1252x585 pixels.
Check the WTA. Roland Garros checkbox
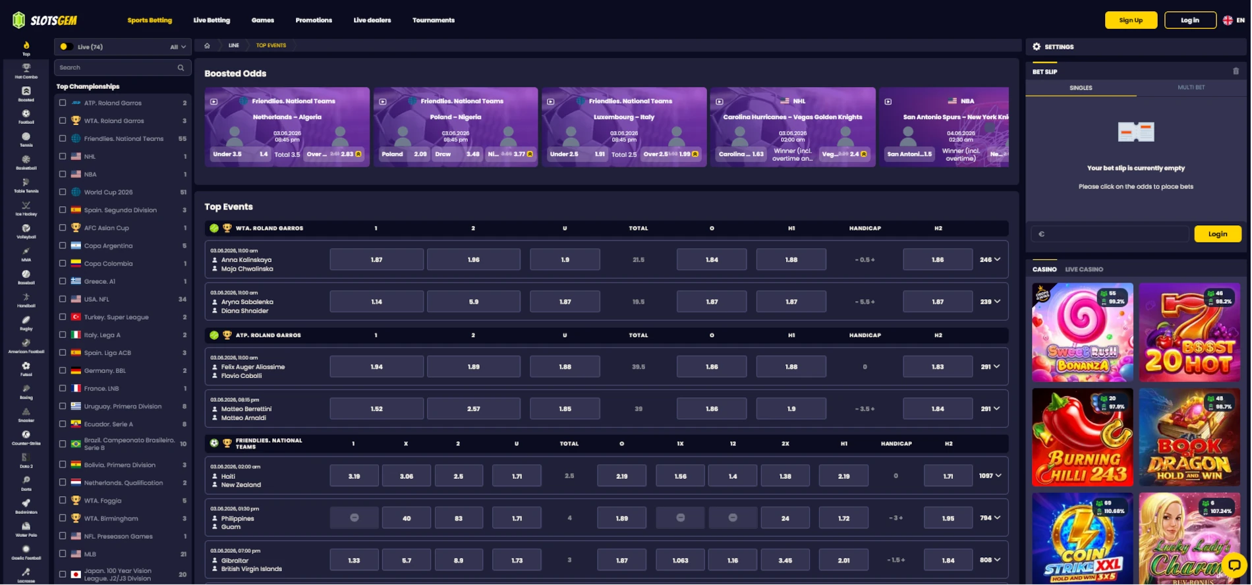click(x=63, y=121)
